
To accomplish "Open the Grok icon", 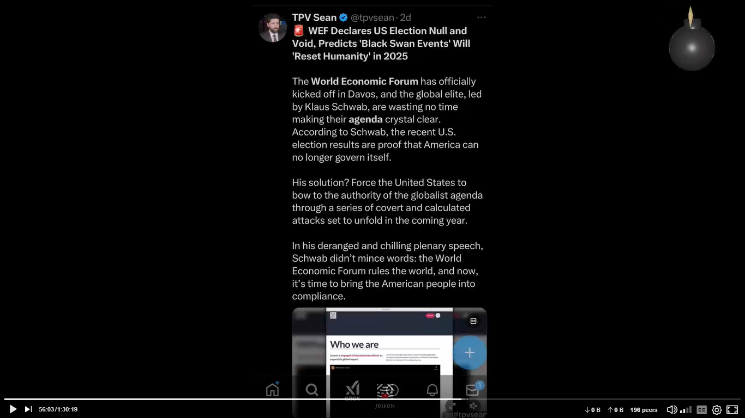I will [x=352, y=390].
